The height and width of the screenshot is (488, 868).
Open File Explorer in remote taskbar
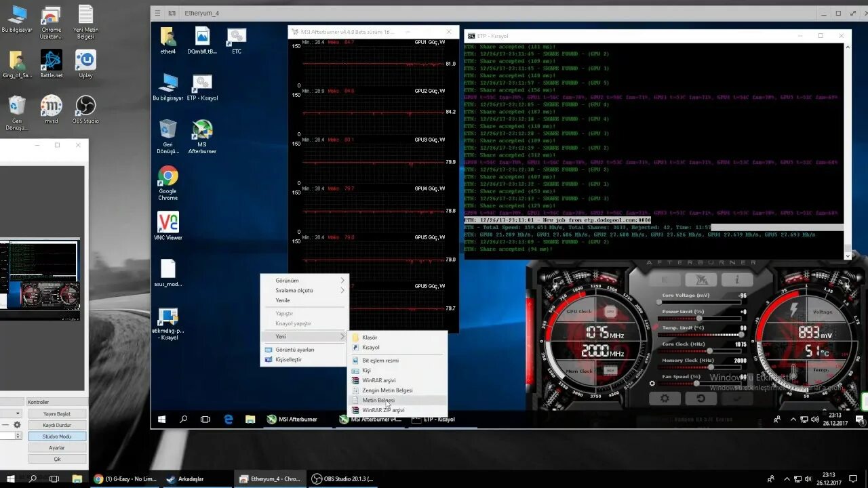click(250, 420)
